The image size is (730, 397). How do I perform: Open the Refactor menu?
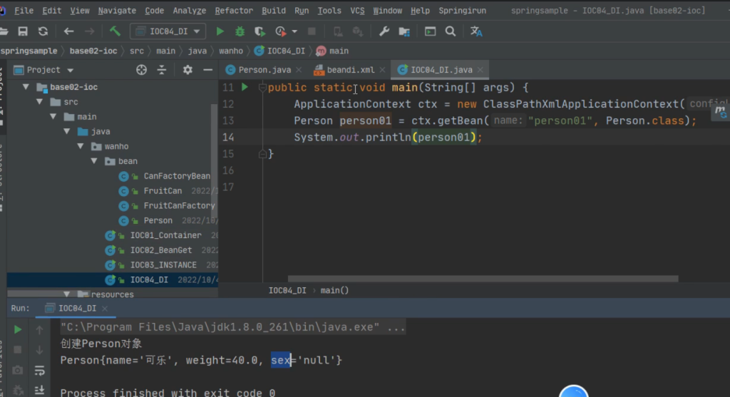coord(234,11)
